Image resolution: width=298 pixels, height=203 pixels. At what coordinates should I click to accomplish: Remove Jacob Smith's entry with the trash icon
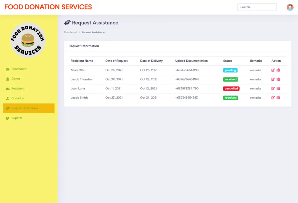[x=279, y=98]
